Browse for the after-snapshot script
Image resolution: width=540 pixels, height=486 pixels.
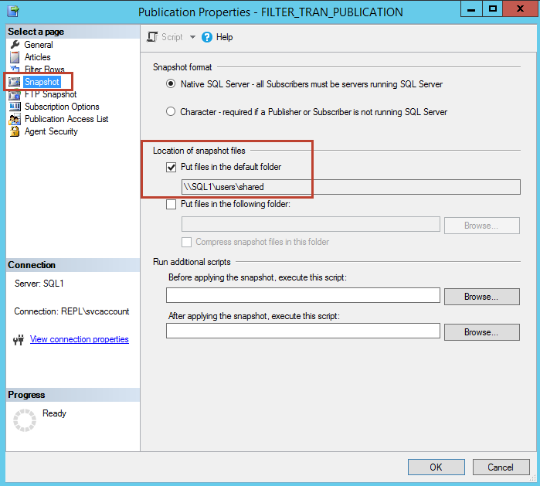(x=481, y=332)
